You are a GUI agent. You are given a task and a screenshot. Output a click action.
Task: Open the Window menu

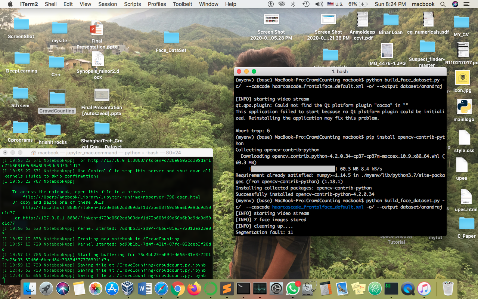click(x=209, y=4)
